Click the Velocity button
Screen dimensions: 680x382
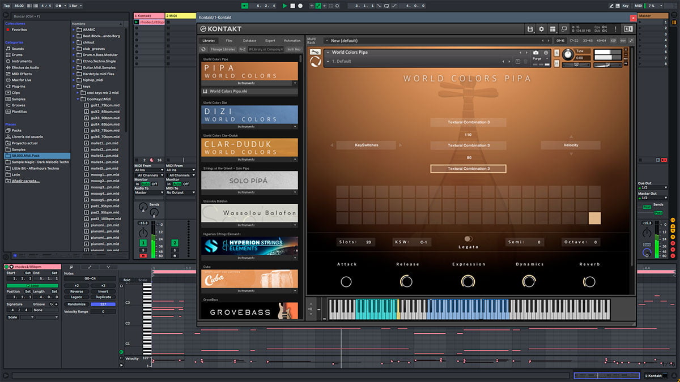571,145
